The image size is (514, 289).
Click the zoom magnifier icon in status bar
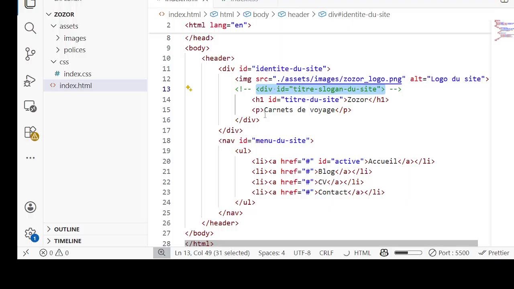[x=161, y=252]
